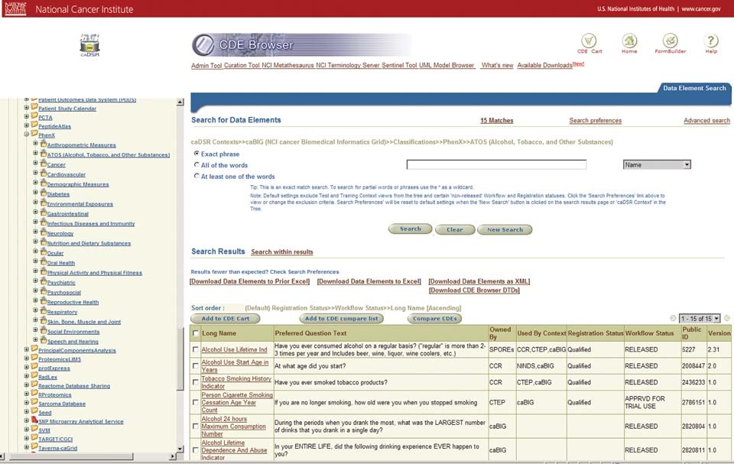The width and height of the screenshot is (734, 464).
Task: Click the folder icon beside Gastrointestinal
Action: tap(43, 213)
